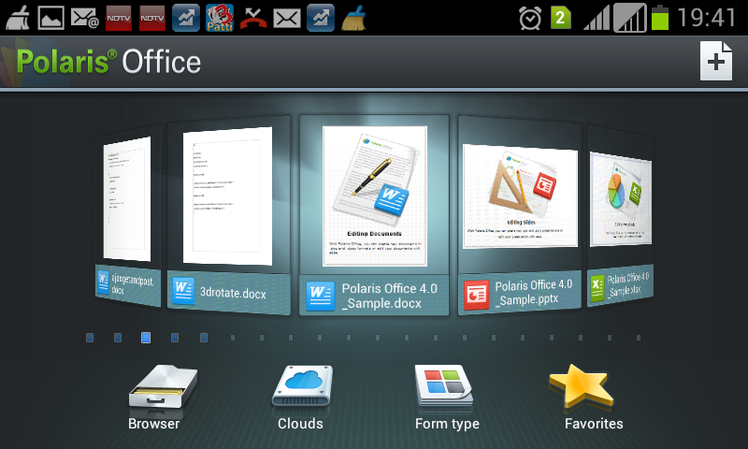Image resolution: width=748 pixels, height=449 pixels.
Task: Tap the alarm clock status icon
Action: point(530,19)
